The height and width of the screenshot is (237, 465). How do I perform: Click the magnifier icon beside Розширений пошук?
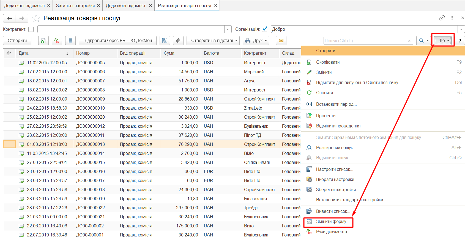309,147
